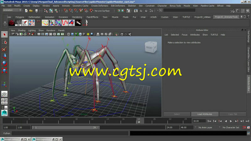Go to start of playback range
Viewport: 251px width, 141px height.
209,121
